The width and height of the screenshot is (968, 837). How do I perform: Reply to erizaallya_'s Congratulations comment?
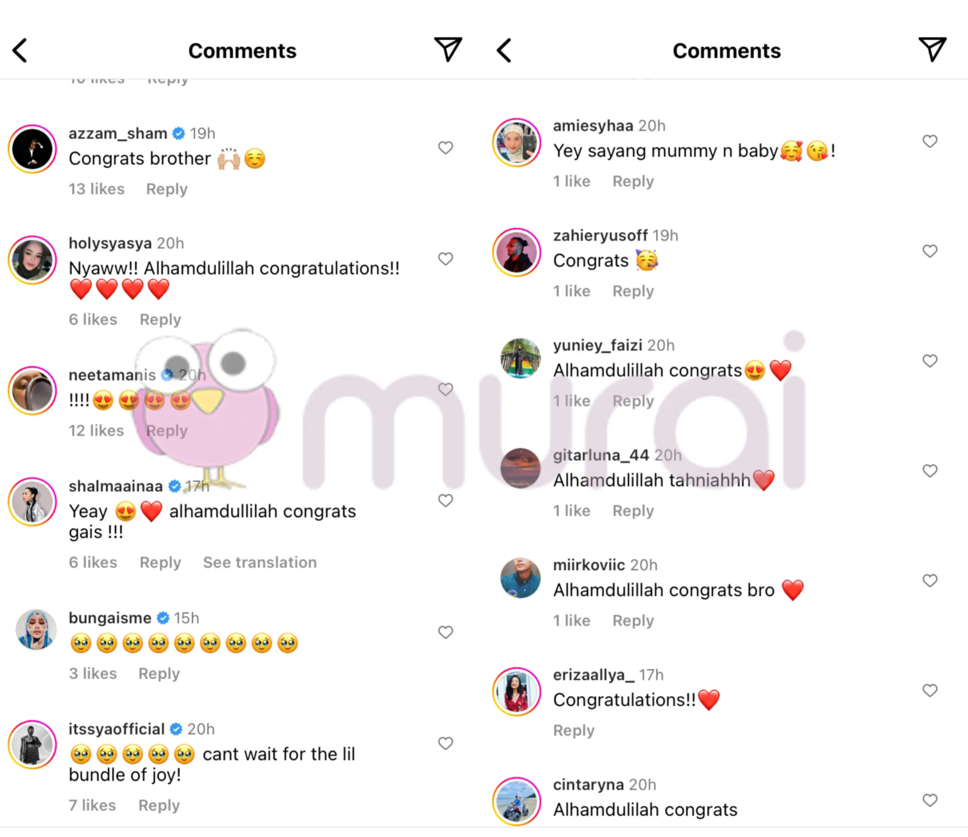pos(574,730)
